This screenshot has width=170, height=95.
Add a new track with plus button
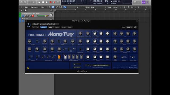[21, 10]
